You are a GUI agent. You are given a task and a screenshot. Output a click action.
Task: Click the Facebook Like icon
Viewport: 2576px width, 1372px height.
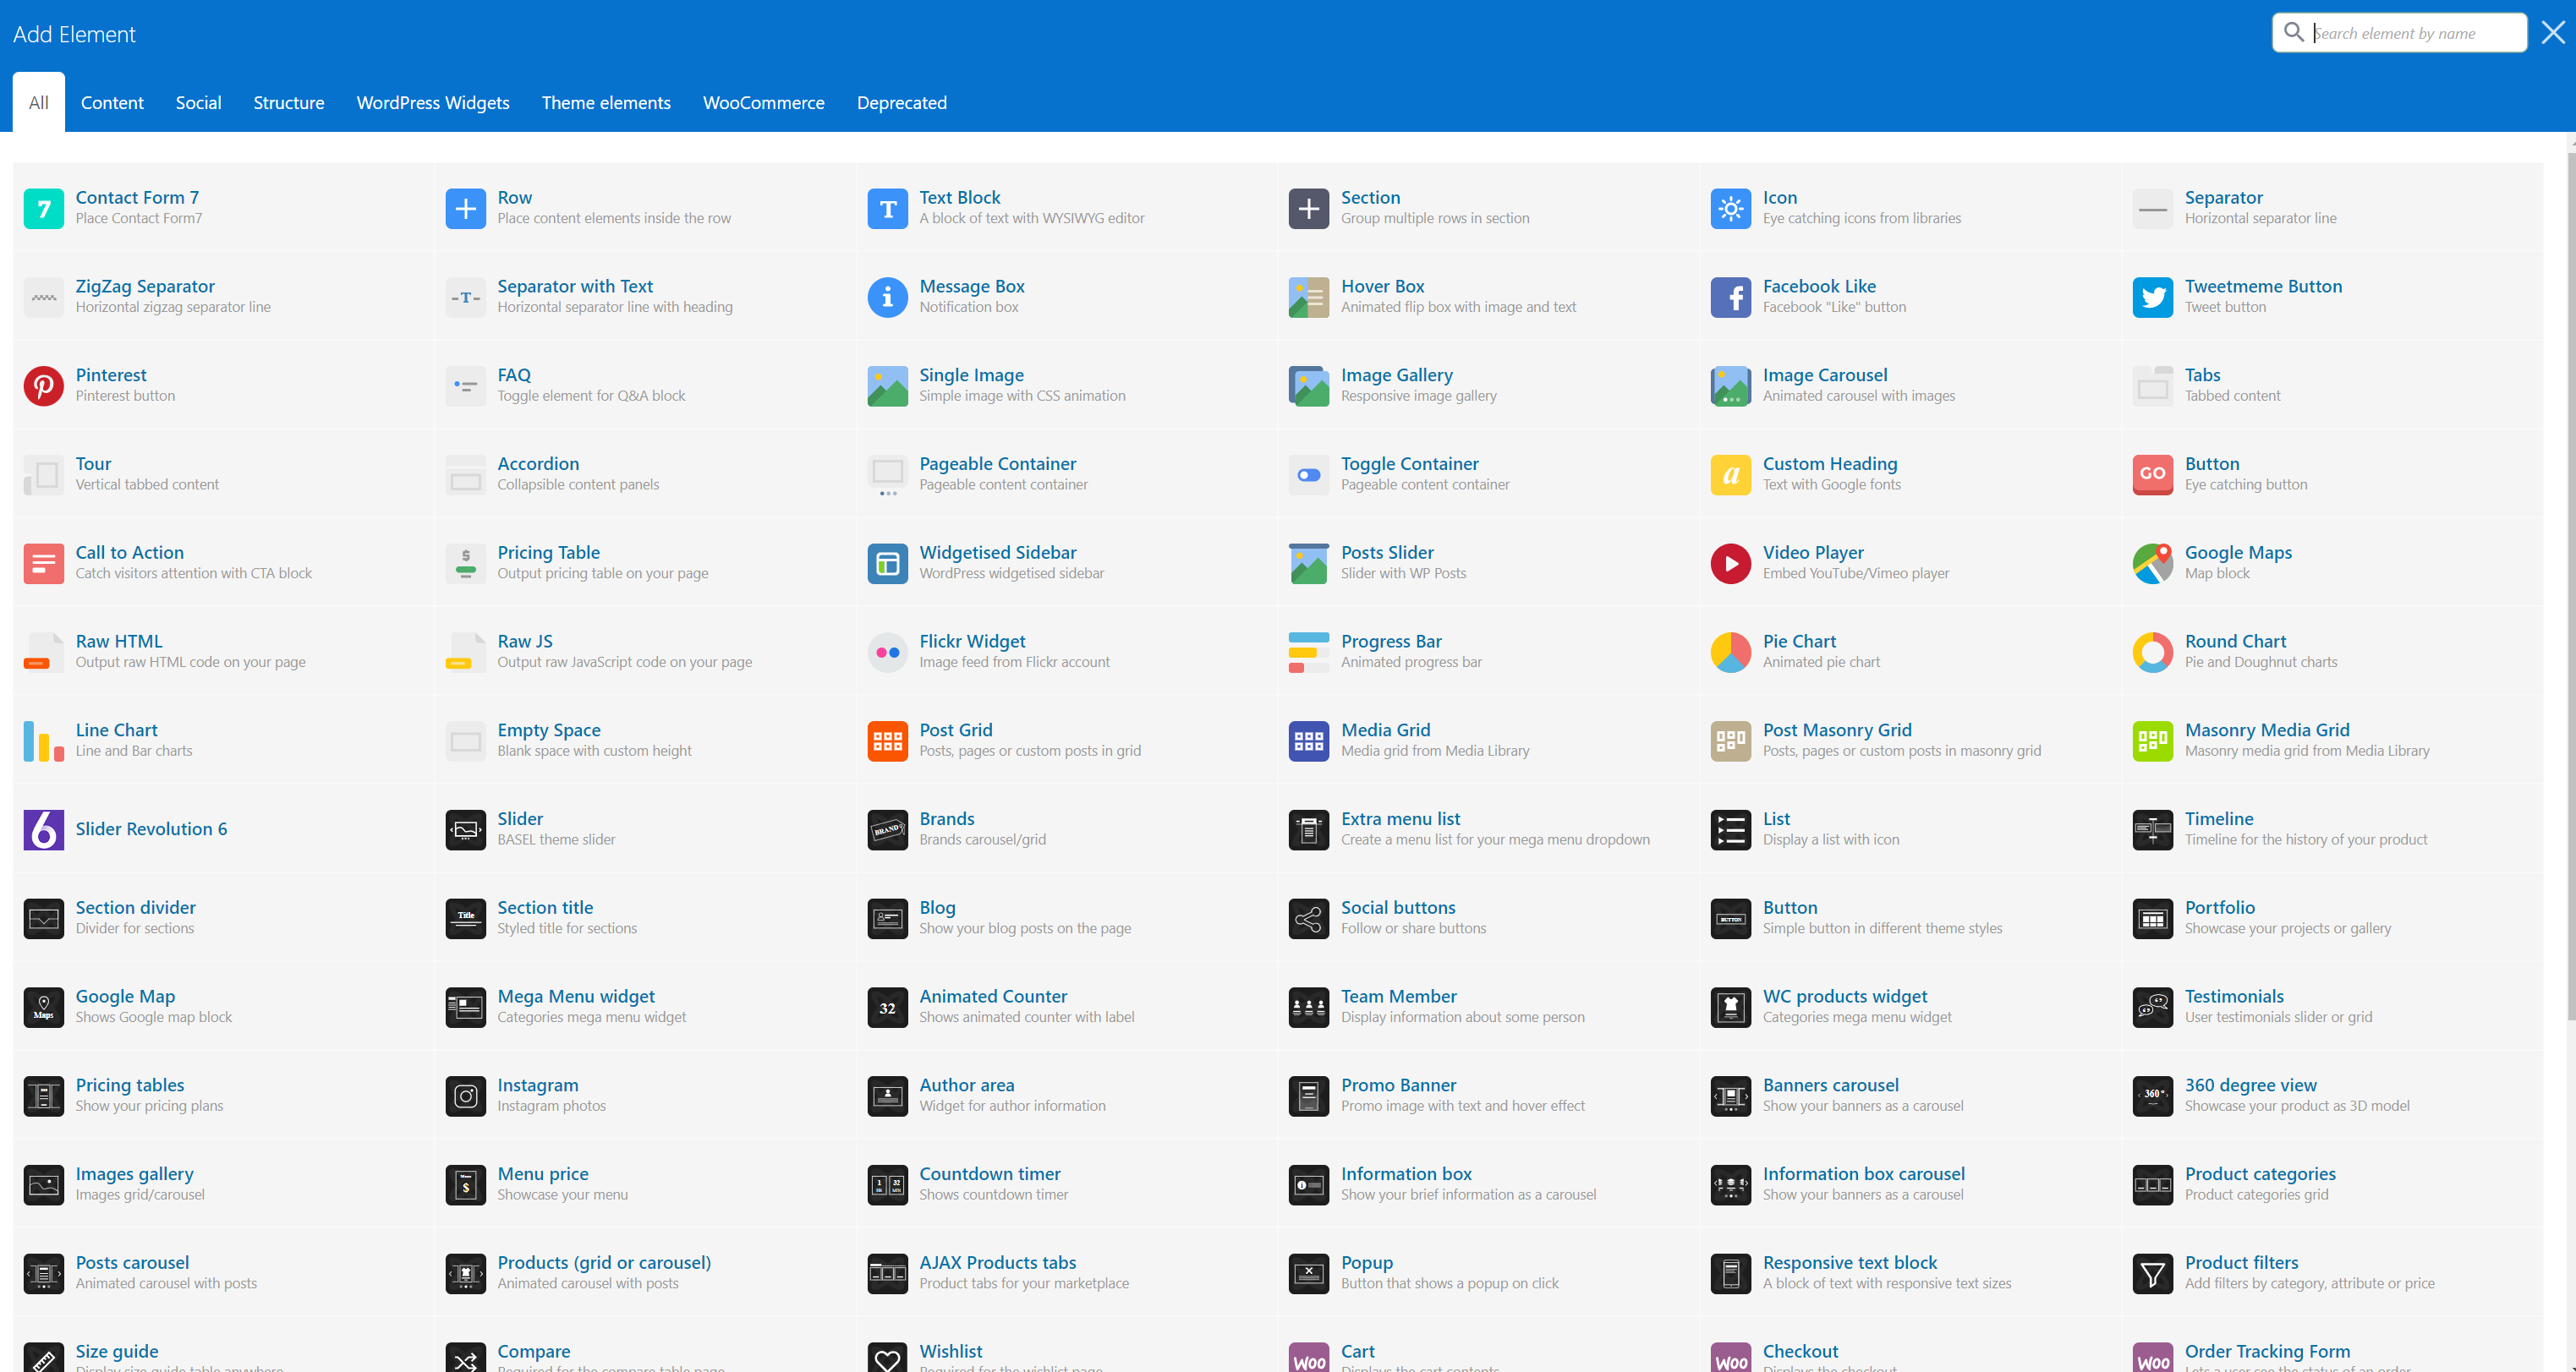point(1730,297)
